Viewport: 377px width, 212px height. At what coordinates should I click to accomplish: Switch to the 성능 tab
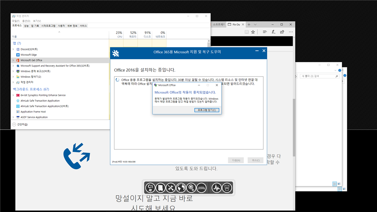pyautogui.click(x=26, y=26)
